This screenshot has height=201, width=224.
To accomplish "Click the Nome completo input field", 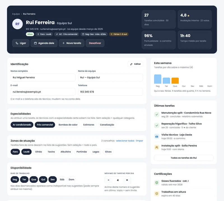I will pos(43,77).
